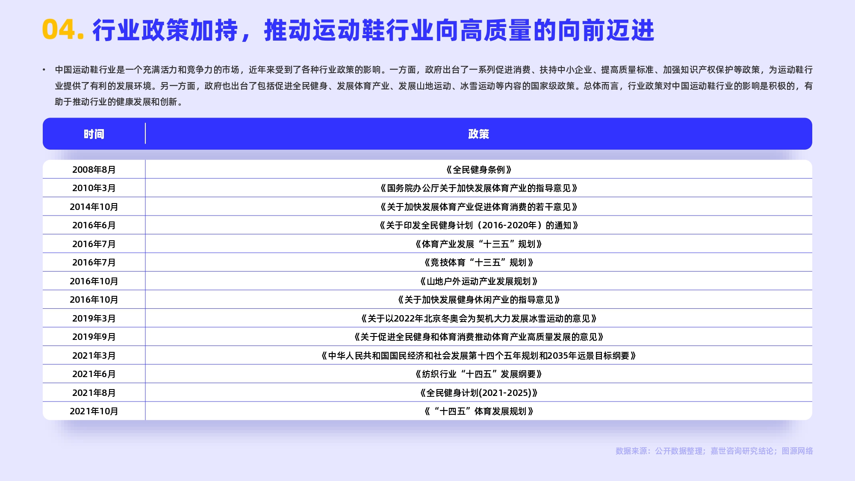Select the 2016年6月 date cell
The image size is (855, 481).
(94, 225)
